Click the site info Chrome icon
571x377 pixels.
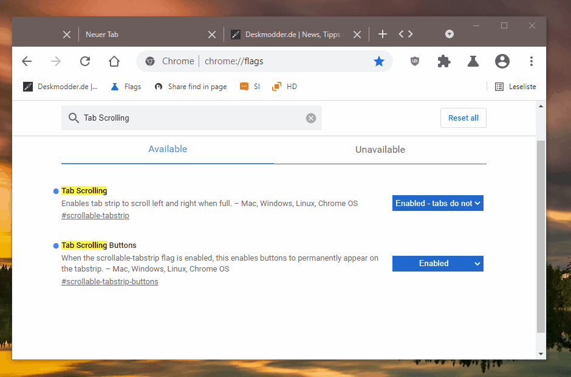click(x=150, y=61)
